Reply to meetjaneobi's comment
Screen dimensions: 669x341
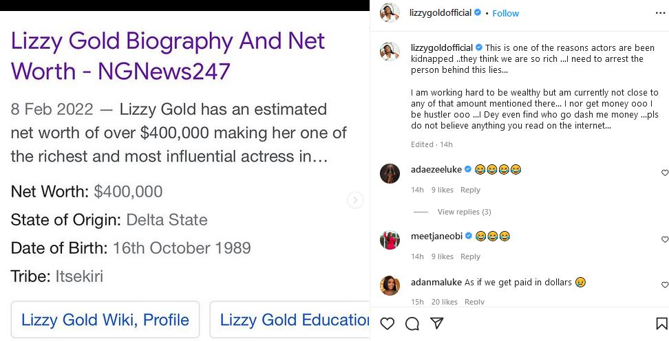tap(470, 256)
